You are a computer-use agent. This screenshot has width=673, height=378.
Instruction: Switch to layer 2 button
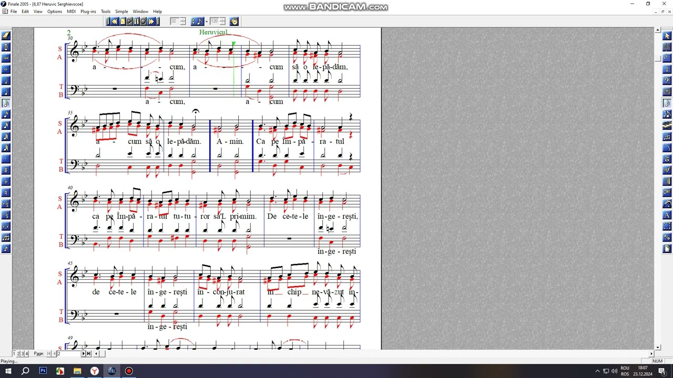pos(18,354)
